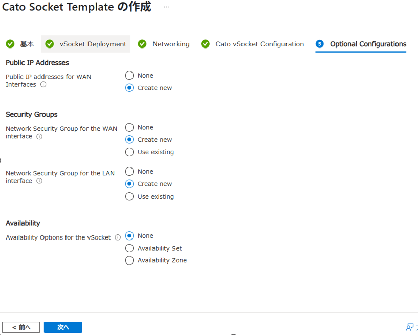418x335 pixels.
Task: Select None for WAN Network Security Group
Action: coord(129,127)
